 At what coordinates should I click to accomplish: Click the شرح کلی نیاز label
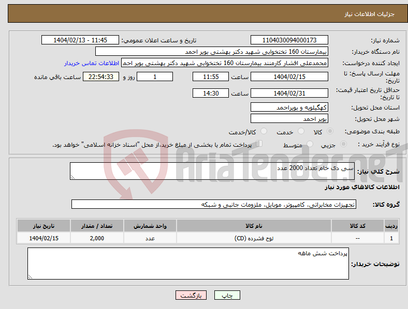pyautogui.click(x=378, y=172)
